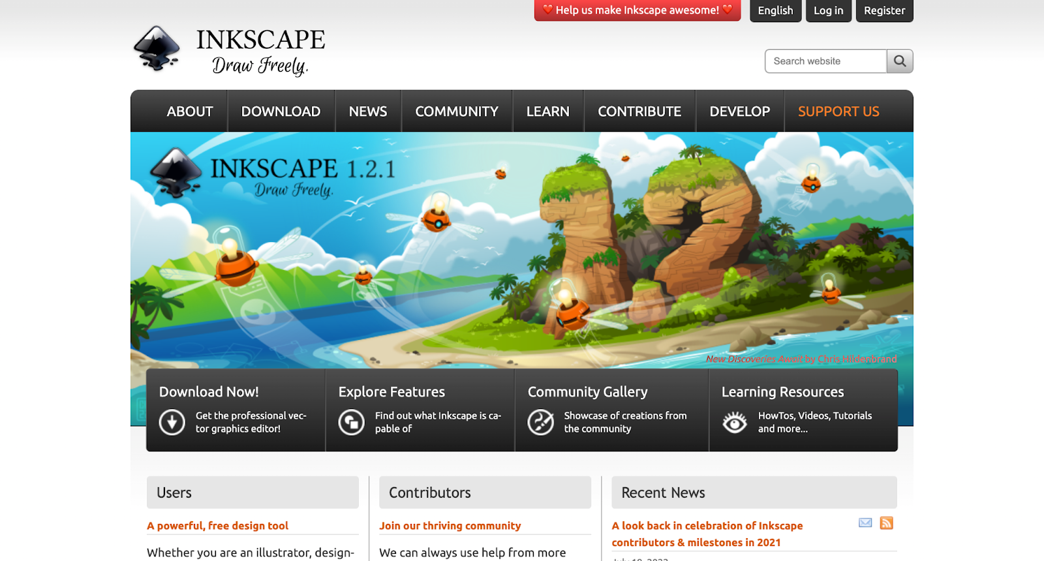This screenshot has width=1044, height=561.
Task: Click 'HowTos, Videos, Tutorials and more...' text
Action: click(815, 422)
